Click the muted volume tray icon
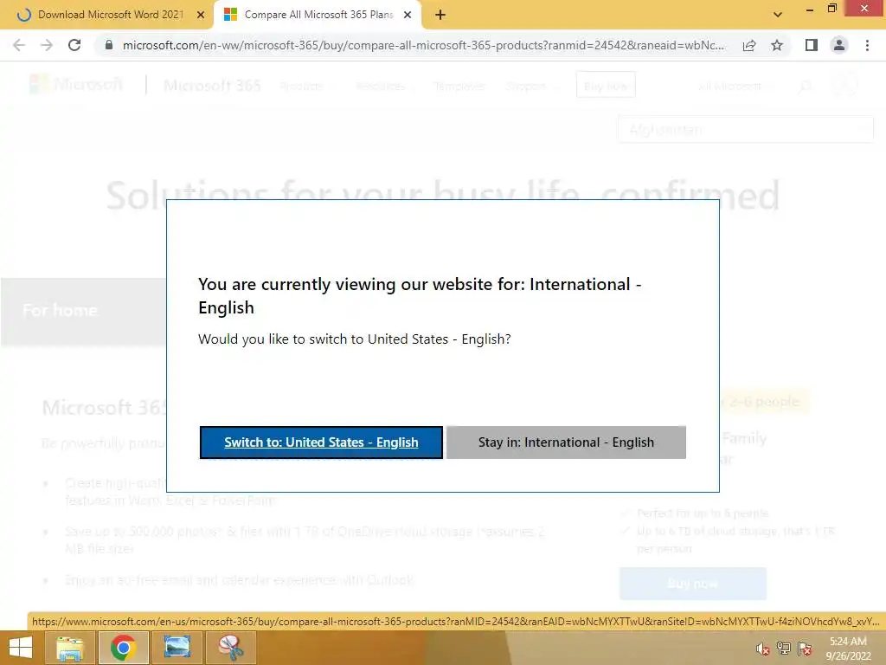The width and height of the screenshot is (886, 665). pos(763,649)
